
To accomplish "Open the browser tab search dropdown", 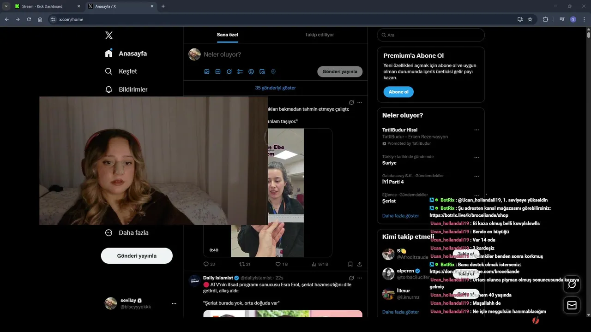I will tap(6, 6).
